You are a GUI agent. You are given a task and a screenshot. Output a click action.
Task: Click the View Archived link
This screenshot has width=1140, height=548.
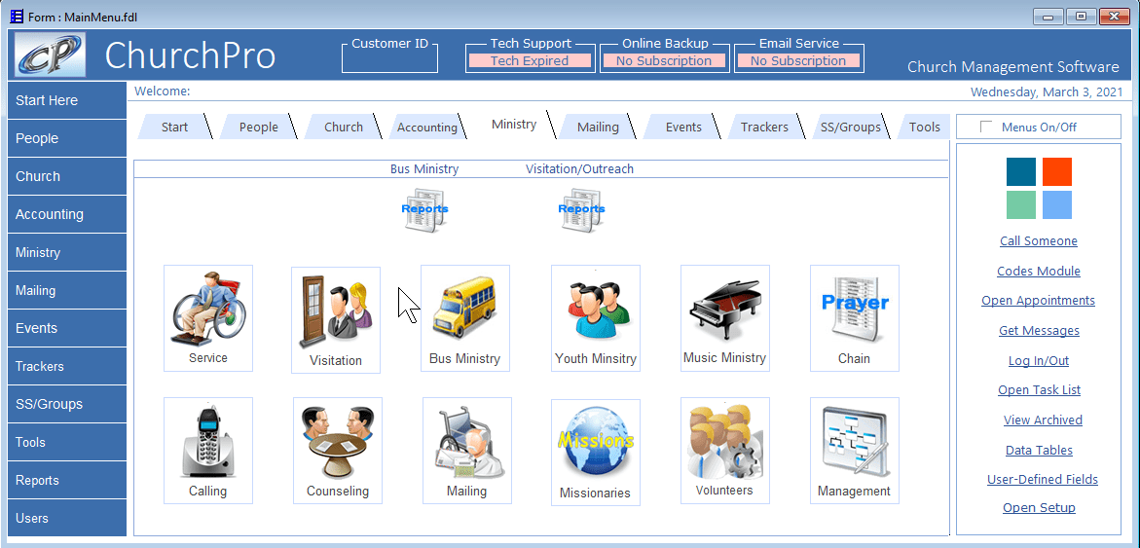point(1043,420)
